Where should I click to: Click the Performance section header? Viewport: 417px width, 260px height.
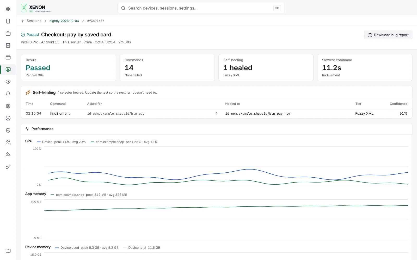(39, 129)
